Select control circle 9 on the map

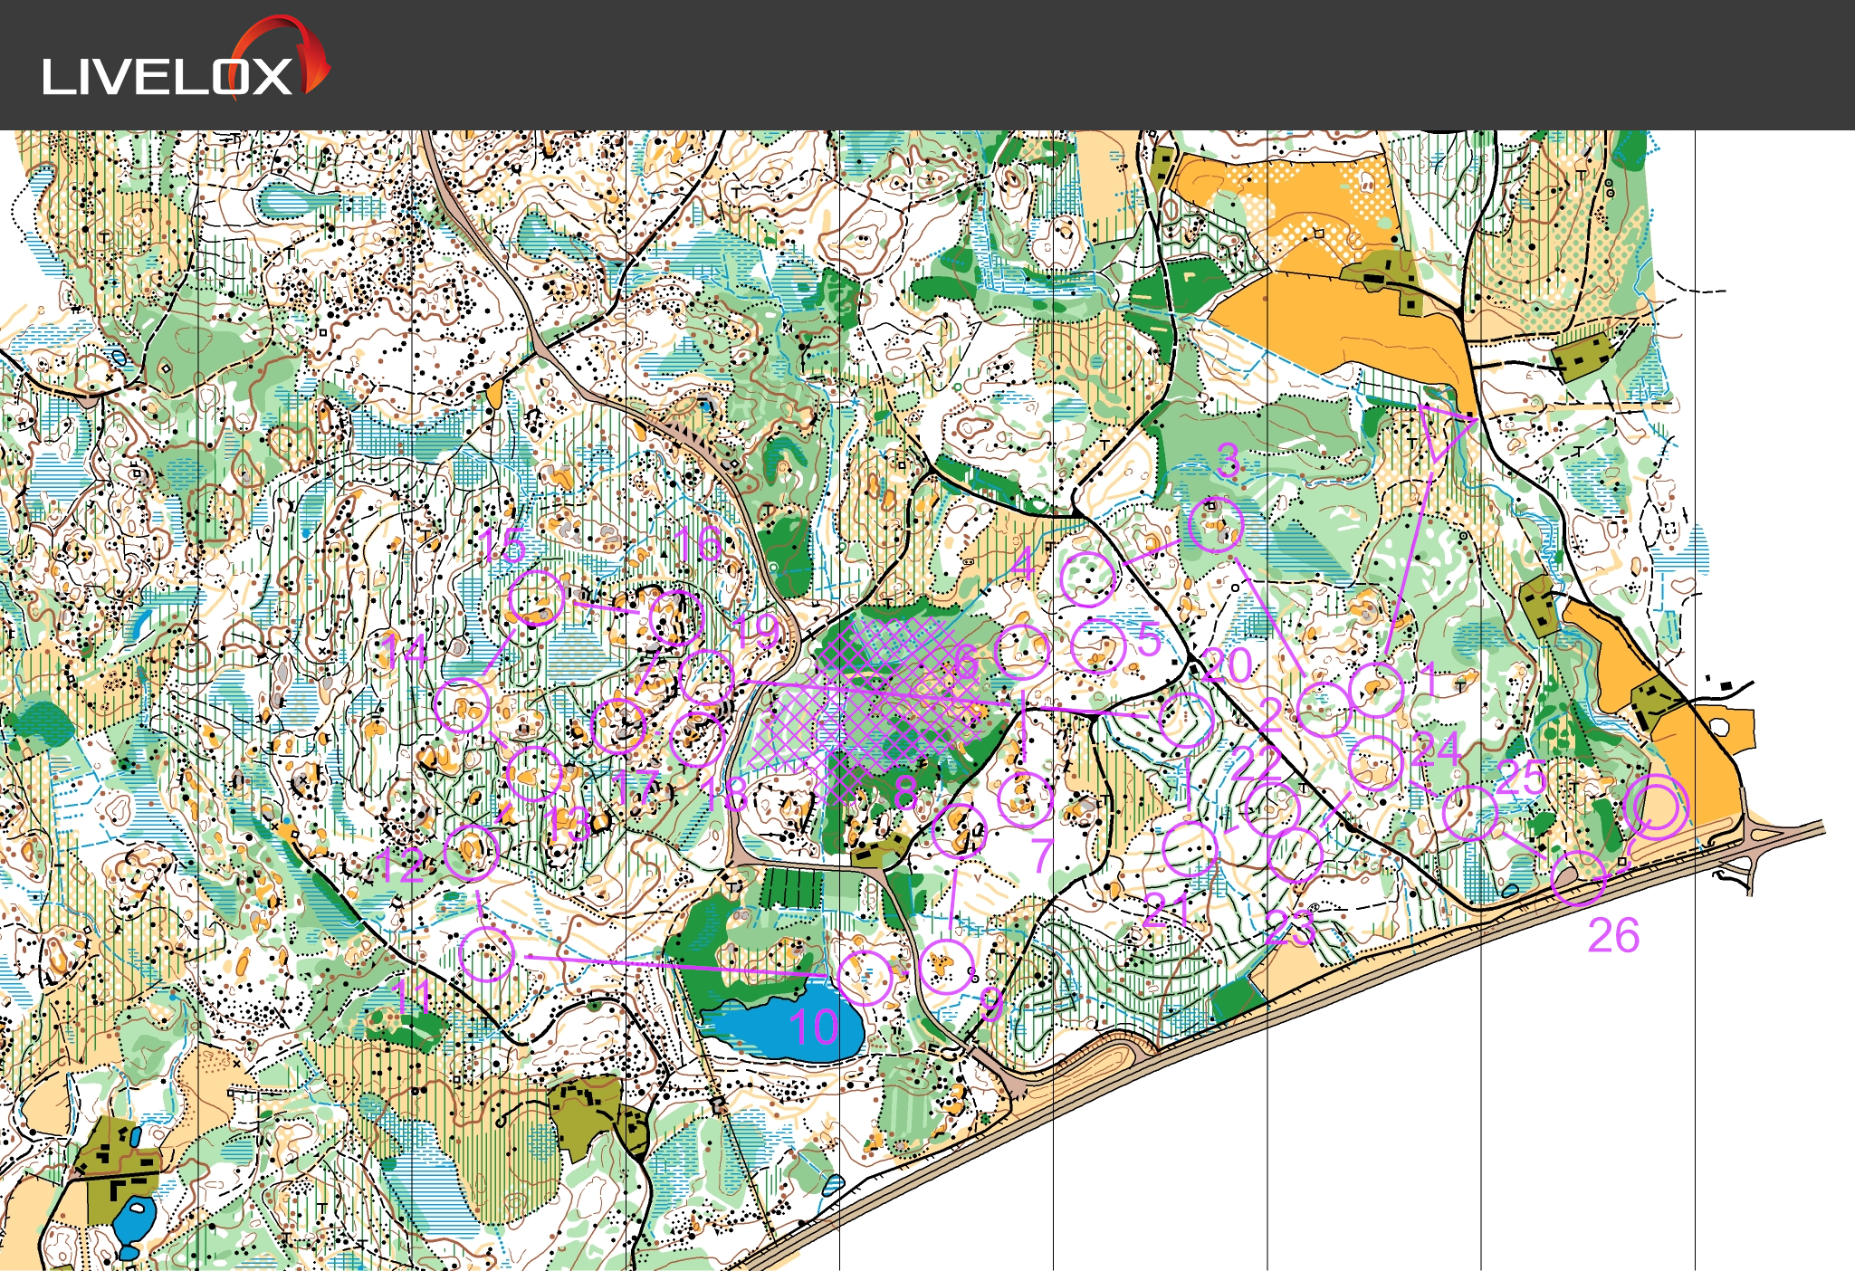tap(946, 967)
